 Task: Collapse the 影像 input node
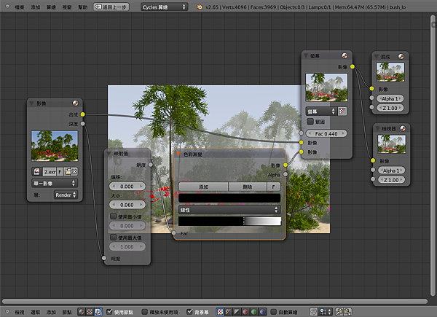31,103
